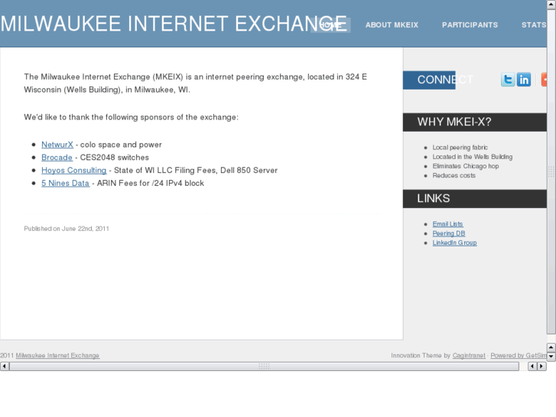
Task: Click the Connect sidebar heading
Action: (x=445, y=80)
